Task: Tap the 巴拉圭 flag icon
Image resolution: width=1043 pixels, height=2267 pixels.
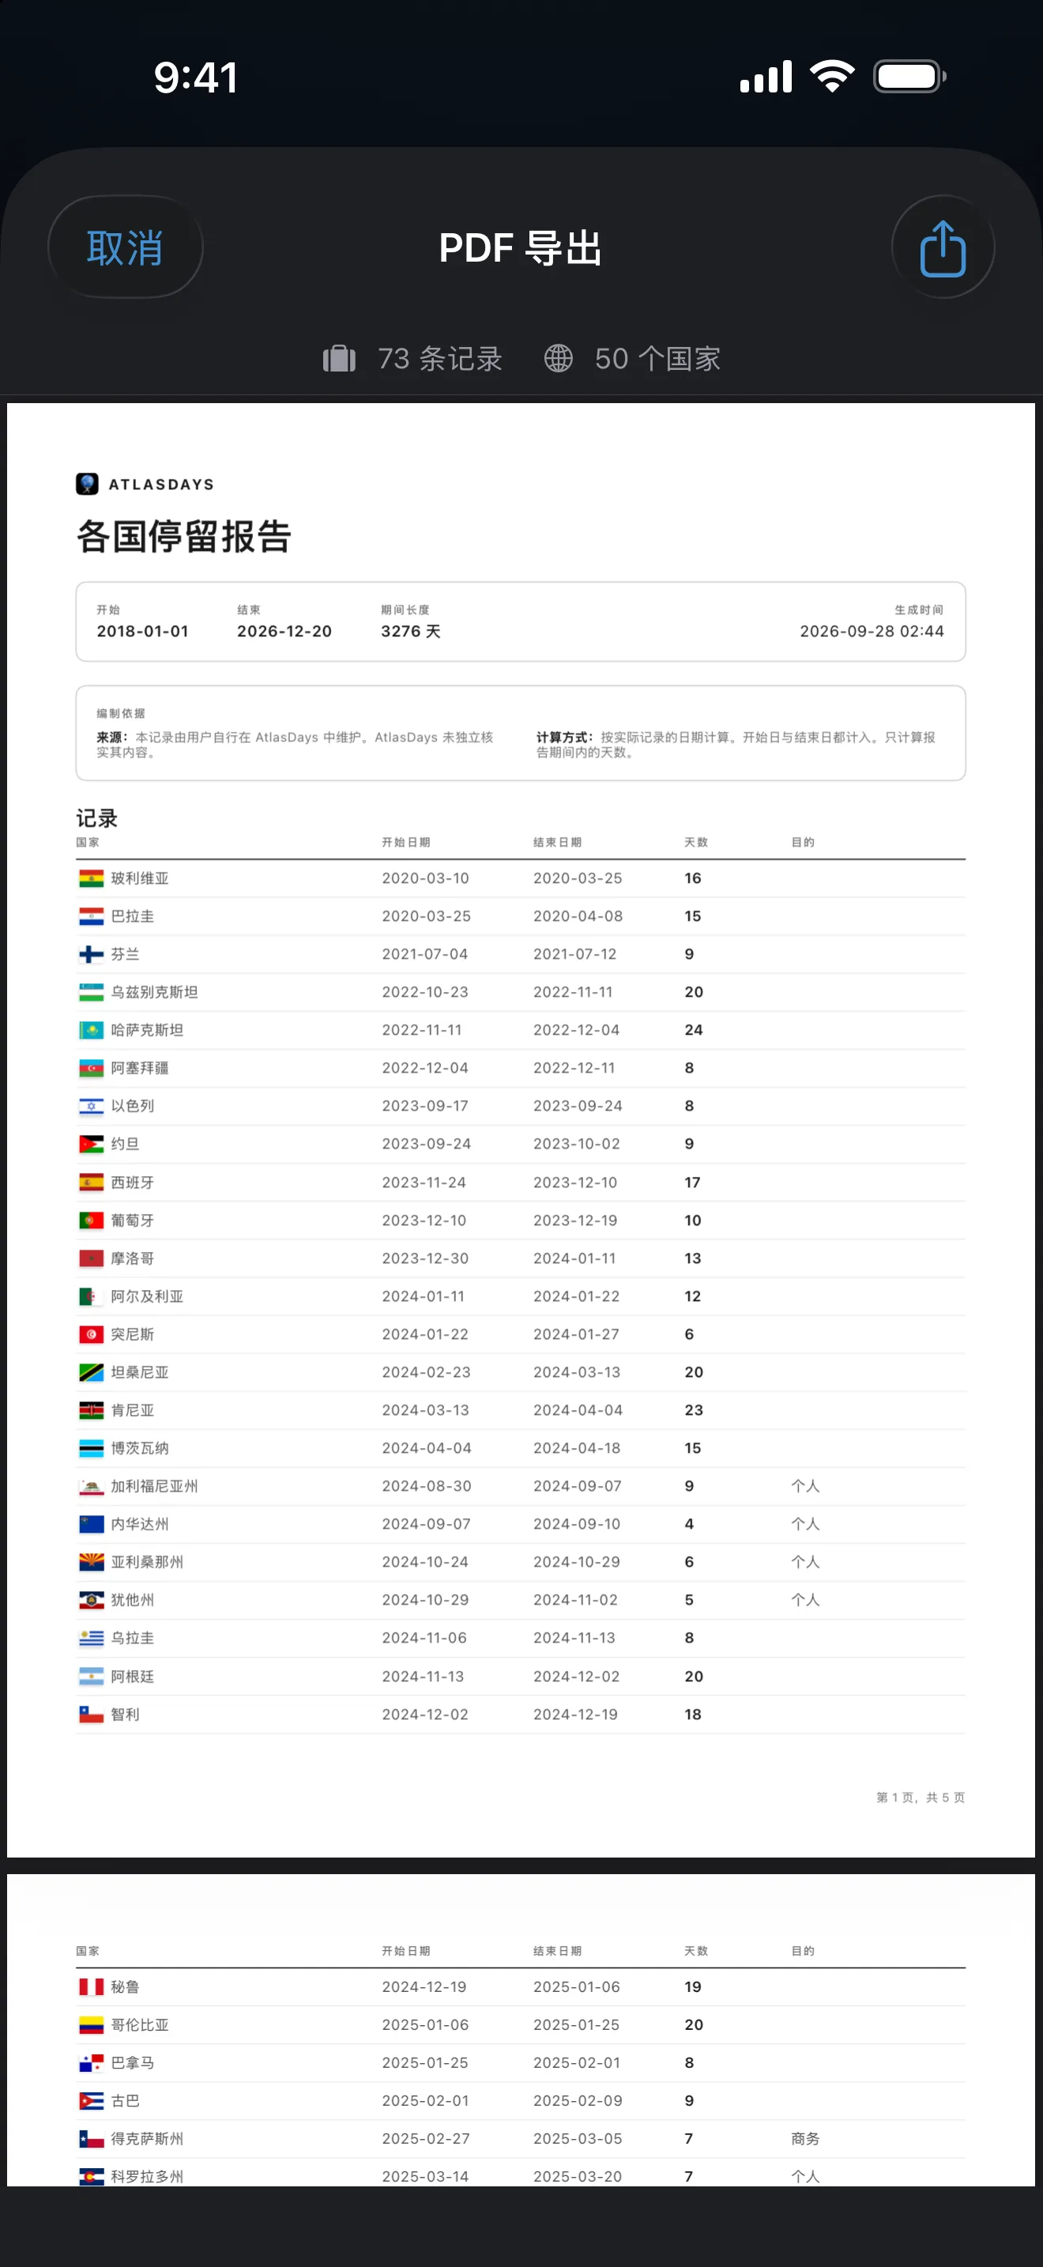Action: 92,916
